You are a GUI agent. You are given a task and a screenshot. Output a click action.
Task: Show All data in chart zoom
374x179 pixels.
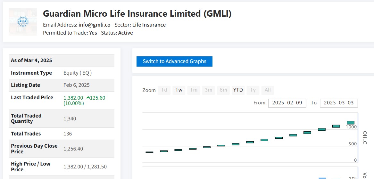pyautogui.click(x=268, y=90)
